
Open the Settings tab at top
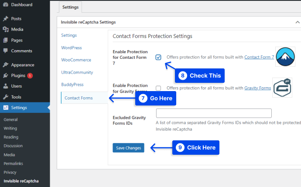pos(70,7)
